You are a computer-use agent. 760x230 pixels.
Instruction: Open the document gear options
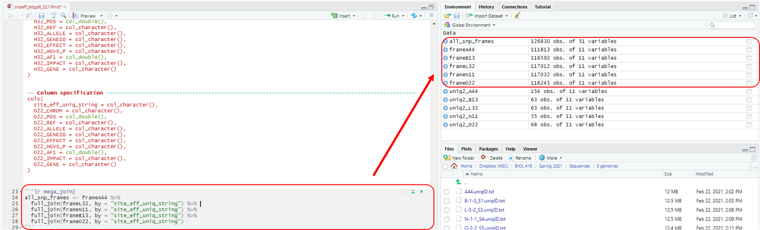click(x=110, y=16)
